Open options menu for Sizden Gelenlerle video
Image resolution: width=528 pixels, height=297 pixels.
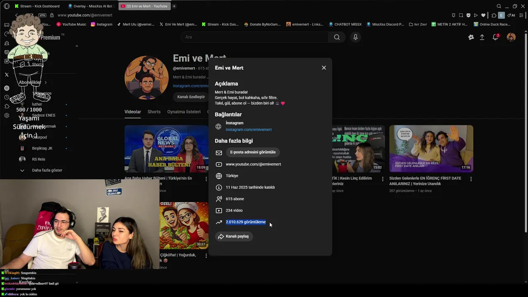click(x=471, y=179)
